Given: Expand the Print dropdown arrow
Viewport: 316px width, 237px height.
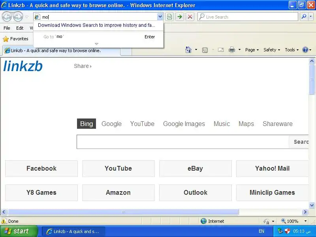Looking at the screenshot, I should pyautogui.click(x=239, y=50).
